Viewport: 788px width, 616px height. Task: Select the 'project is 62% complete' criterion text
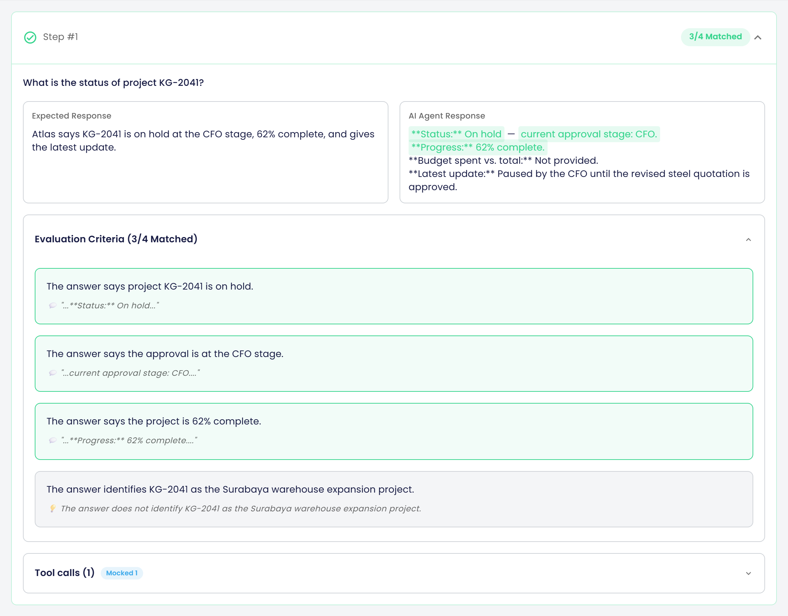coord(154,421)
